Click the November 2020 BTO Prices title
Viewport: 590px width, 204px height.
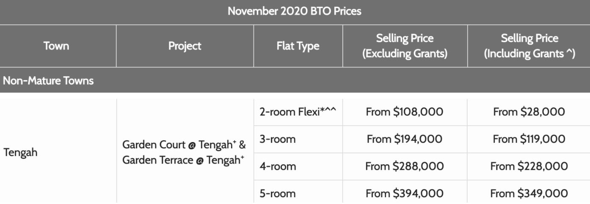[x=295, y=11]
